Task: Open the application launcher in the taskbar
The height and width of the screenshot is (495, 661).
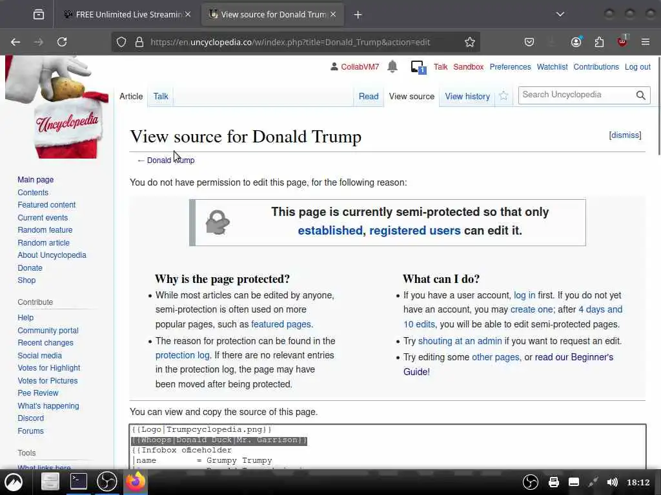Action: point(14,482)
